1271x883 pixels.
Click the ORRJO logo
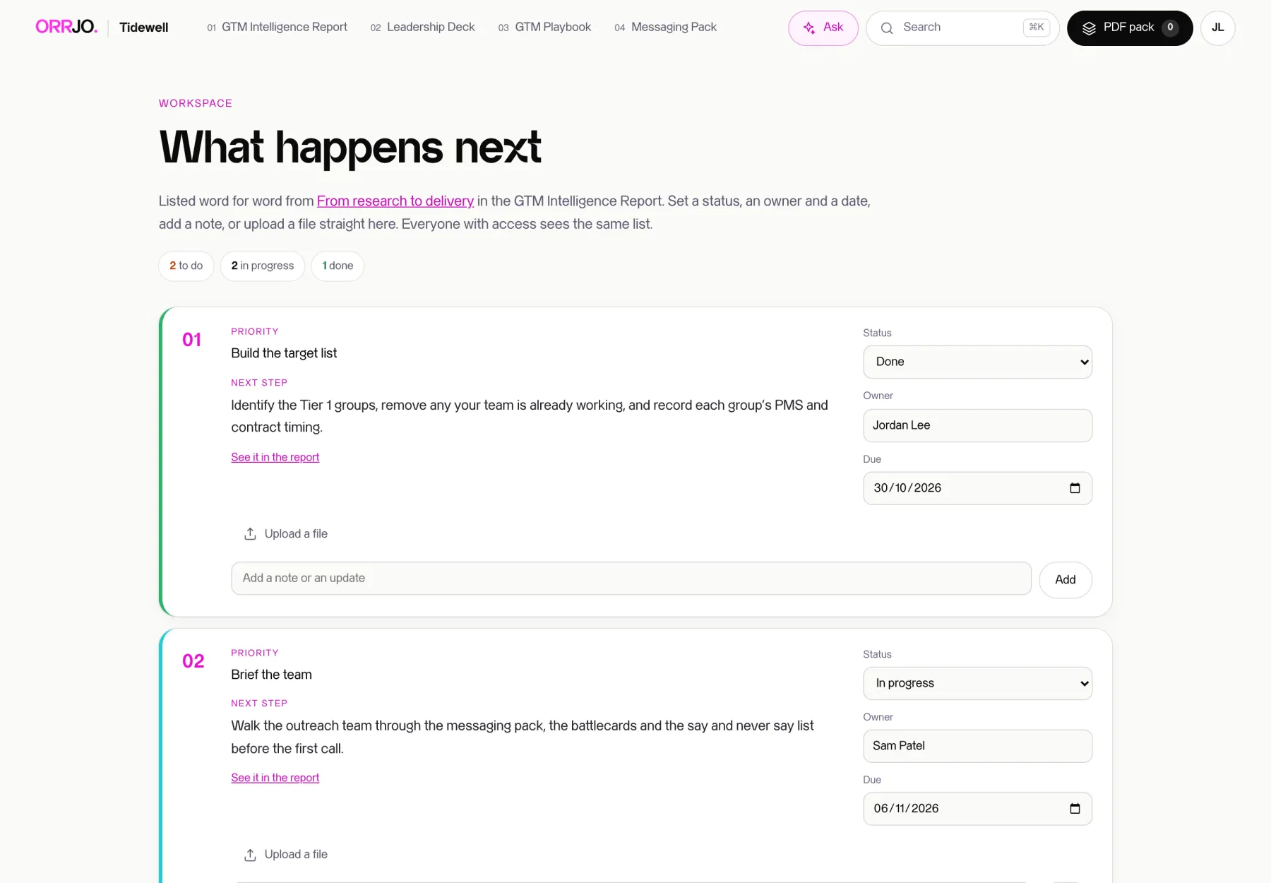[66, 27]
